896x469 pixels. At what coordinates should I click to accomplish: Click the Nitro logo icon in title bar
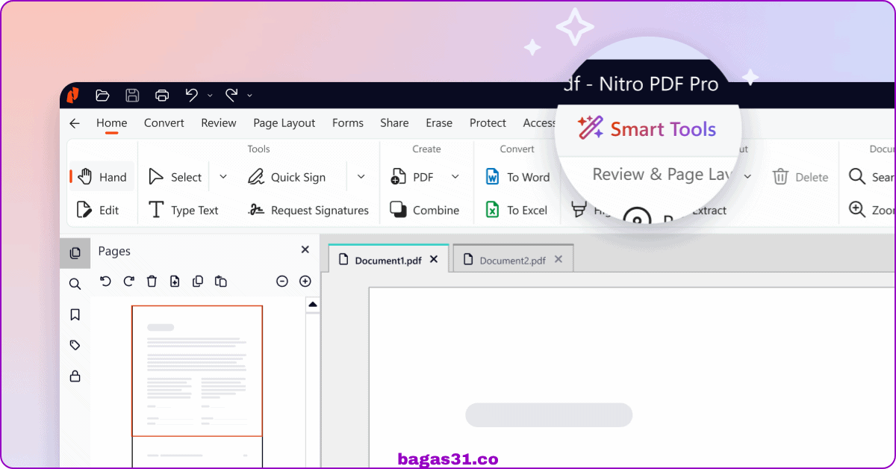tap(73, 95)
